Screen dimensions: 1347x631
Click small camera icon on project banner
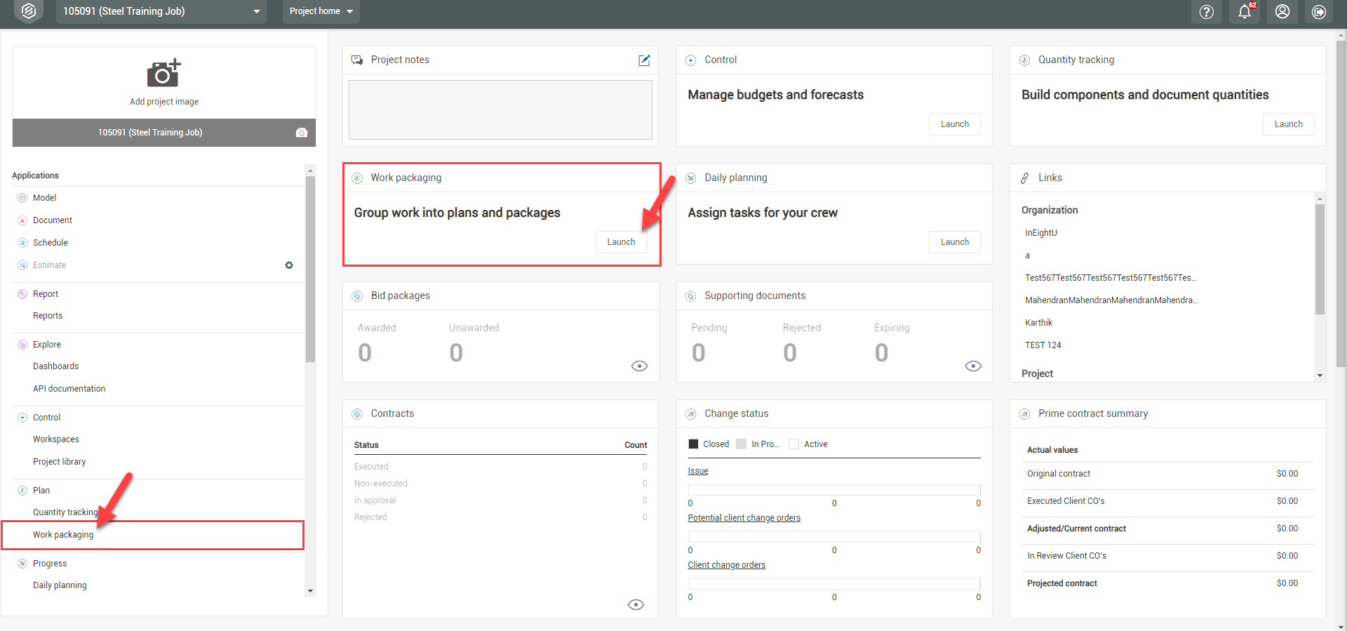click(302, 133)
